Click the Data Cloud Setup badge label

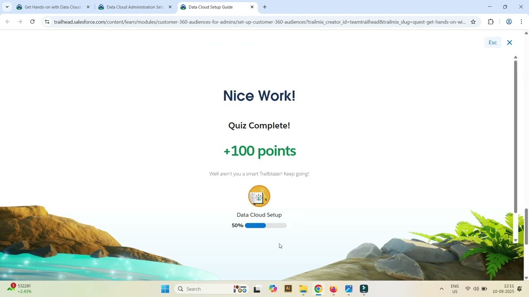(259, 215)
